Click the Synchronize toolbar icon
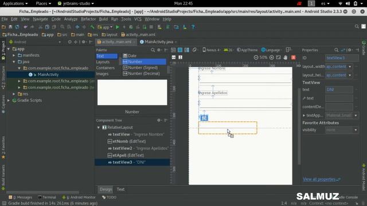Image resolution: width=367 pixels, height=206 pixels. coord(17,27)
